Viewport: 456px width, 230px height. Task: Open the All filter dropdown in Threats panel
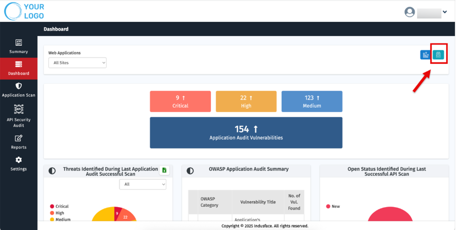(x=143, y=184)
